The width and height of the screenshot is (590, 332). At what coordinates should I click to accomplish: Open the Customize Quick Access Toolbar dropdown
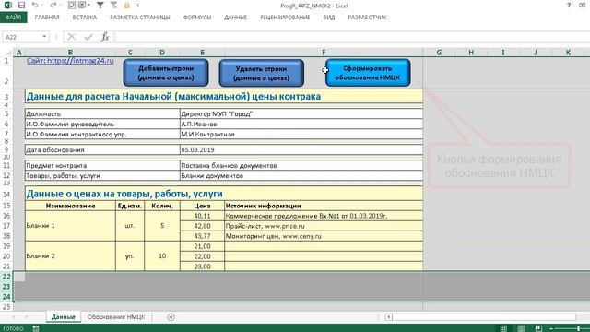point(138,6)
